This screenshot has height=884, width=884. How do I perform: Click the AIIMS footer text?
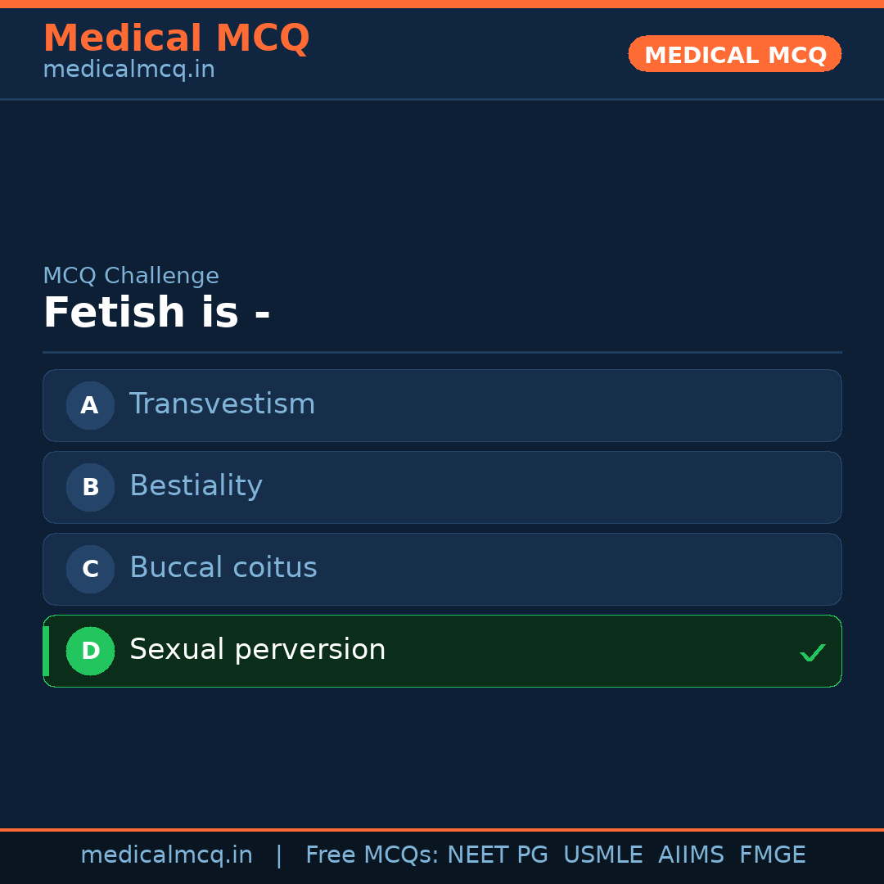point(692,855)
